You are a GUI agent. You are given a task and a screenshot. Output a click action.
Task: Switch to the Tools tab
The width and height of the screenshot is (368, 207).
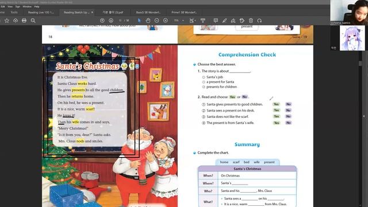[x=14, y=12]
